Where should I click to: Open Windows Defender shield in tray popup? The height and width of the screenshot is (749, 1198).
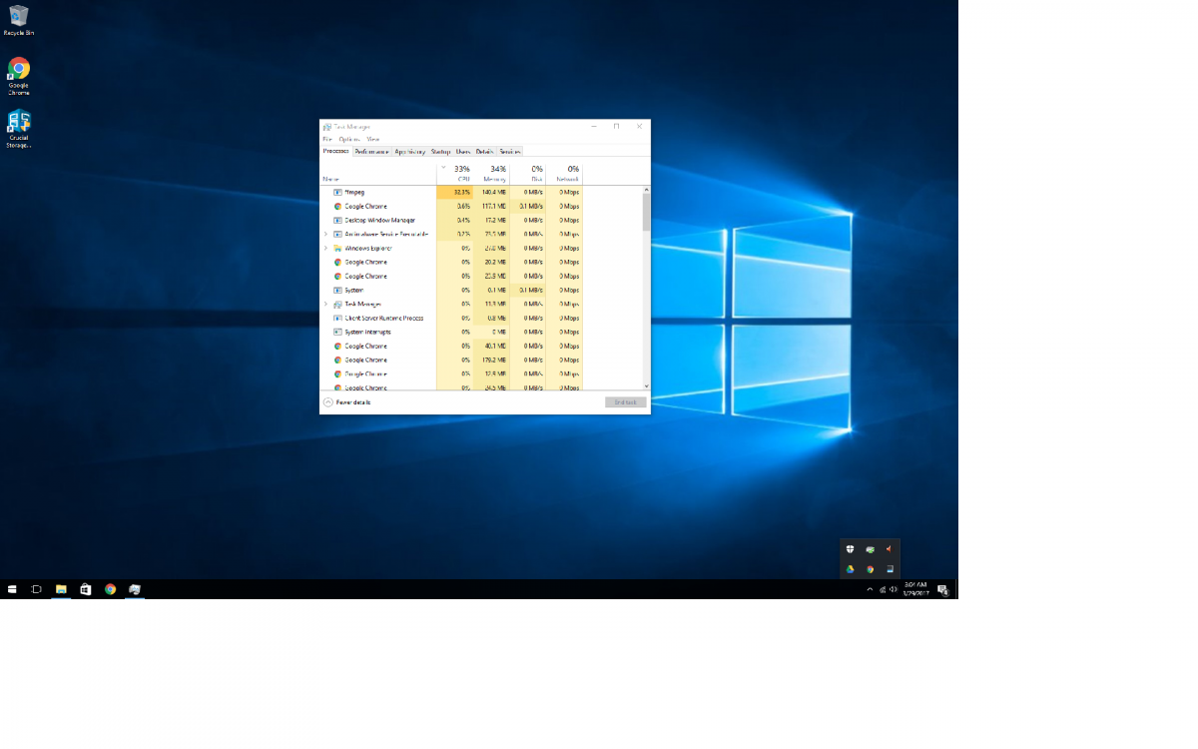coord(850,549)
